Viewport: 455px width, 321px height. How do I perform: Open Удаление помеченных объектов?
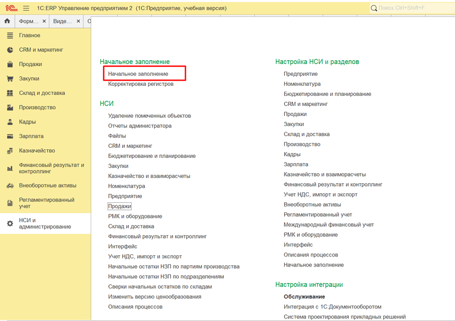tap(149, 116)
